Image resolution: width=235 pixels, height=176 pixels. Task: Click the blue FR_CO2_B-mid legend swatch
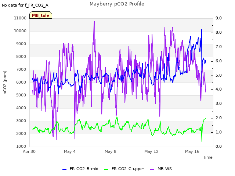64,169
